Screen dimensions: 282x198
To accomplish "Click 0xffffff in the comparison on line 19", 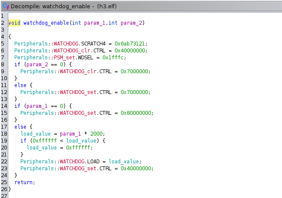I will [45, 141].
